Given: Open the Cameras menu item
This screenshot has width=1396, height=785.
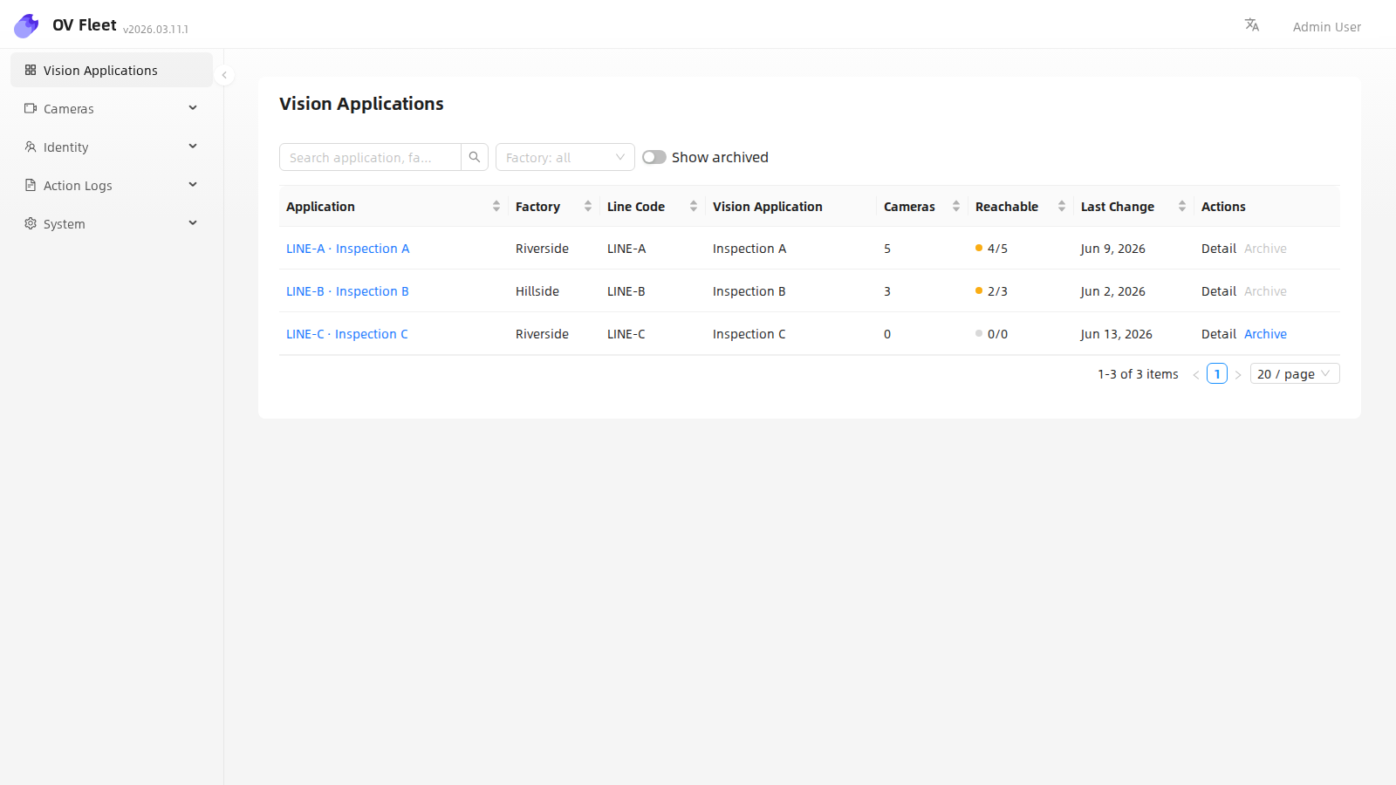Looking at the screenshot, I should tap(112, 108).
